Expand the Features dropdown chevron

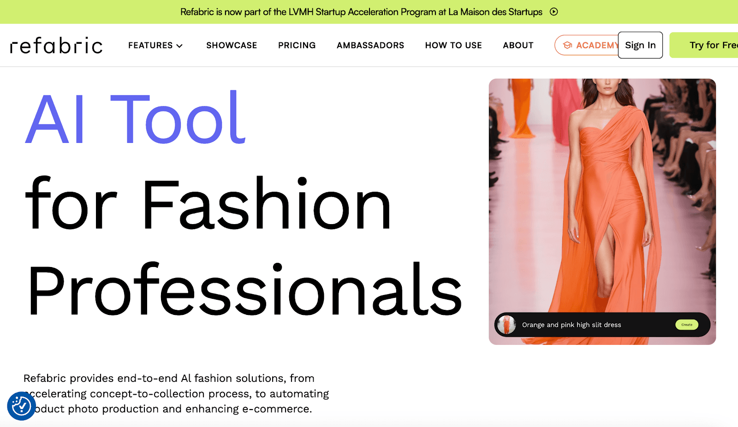point(180,46)
